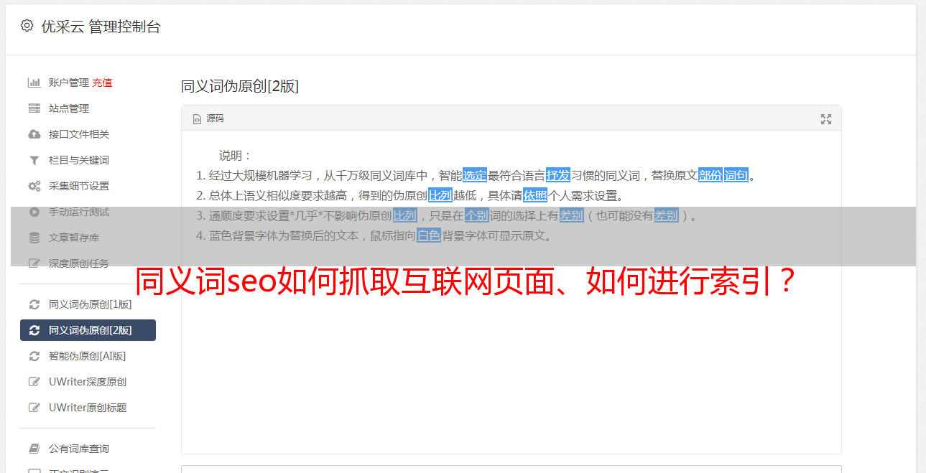Click the 采集细节设置 gears icon
The image size is (926, 473).
(34, 186)
